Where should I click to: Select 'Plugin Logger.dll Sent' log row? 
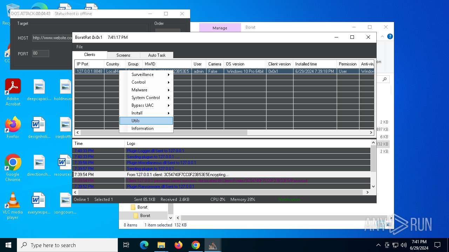(221, 151)
